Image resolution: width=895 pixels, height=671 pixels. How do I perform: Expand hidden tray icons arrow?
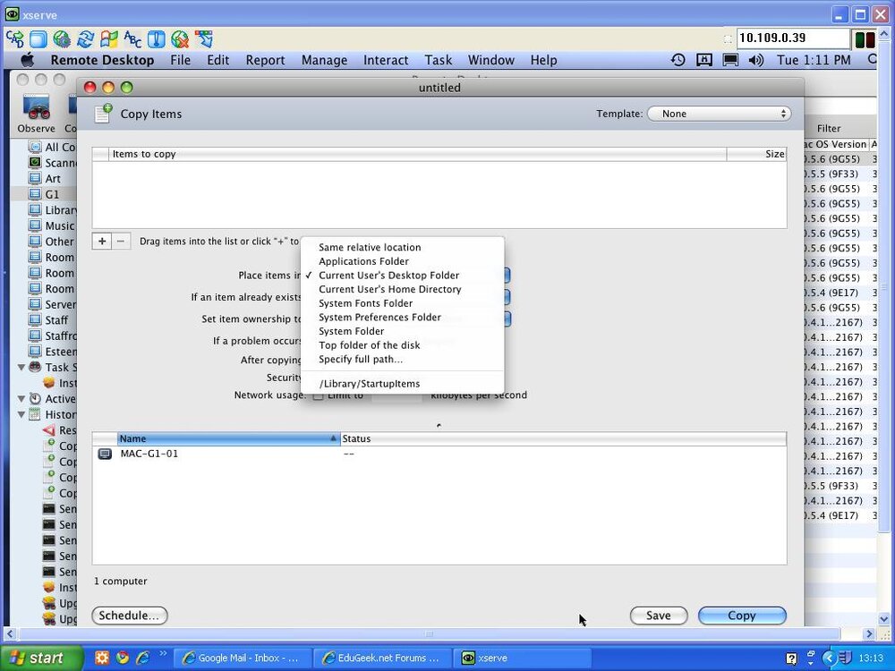tap(831, 658)
